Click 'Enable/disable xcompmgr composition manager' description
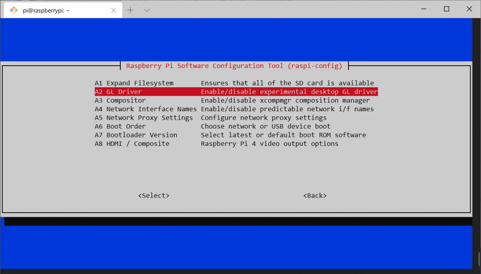The height and width of the screenshot is (274, 481). tap(285, 100)
